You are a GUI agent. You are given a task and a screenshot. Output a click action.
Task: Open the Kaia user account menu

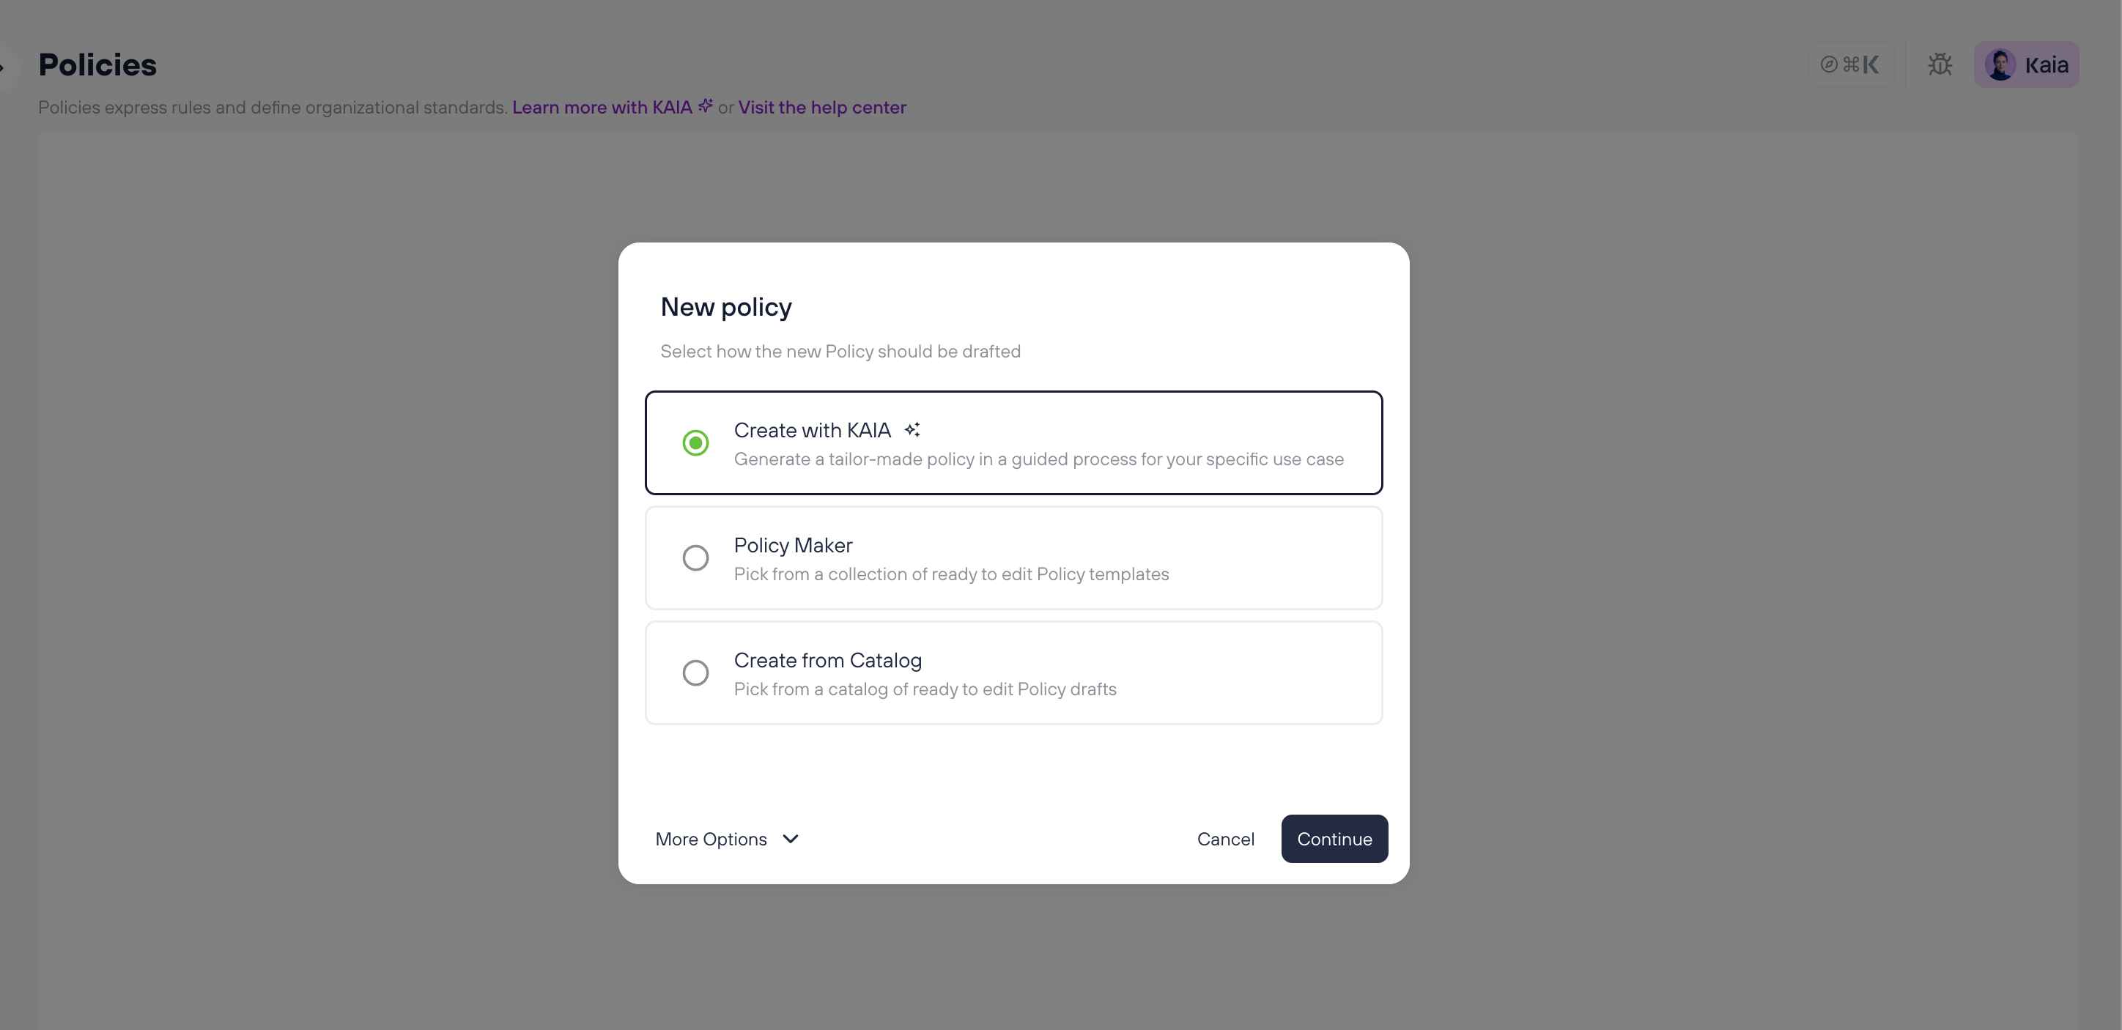click(x=2027, y=64)
